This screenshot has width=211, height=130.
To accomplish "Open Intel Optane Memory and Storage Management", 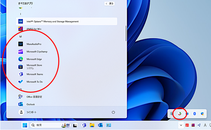I will tap(67, 21).
